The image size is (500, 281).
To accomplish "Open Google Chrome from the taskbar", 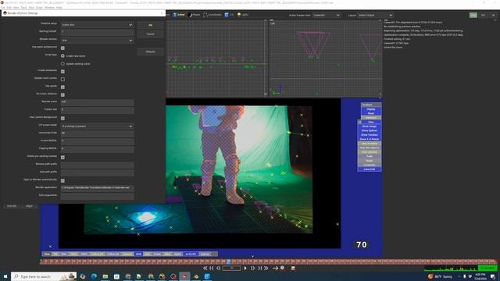I will click(x=128, y=276).
